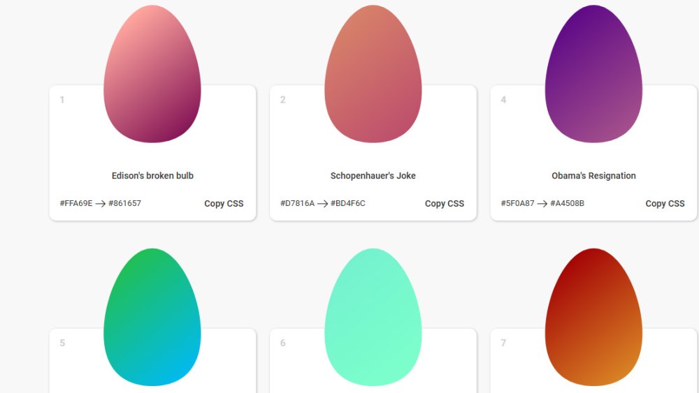Click the #5F0A87 hex code
The image size is (699, 393).
coord(517,203)
